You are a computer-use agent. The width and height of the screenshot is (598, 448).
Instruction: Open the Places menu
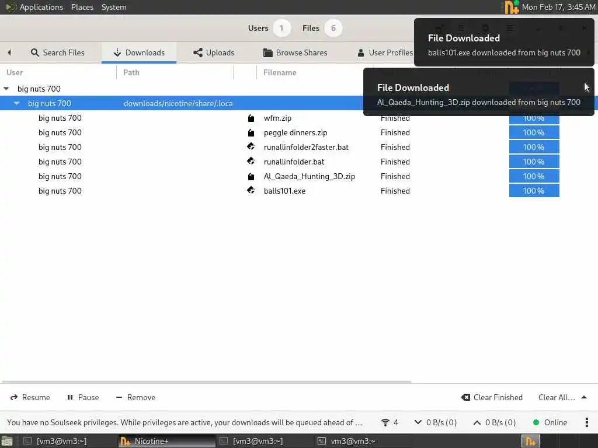82,7
